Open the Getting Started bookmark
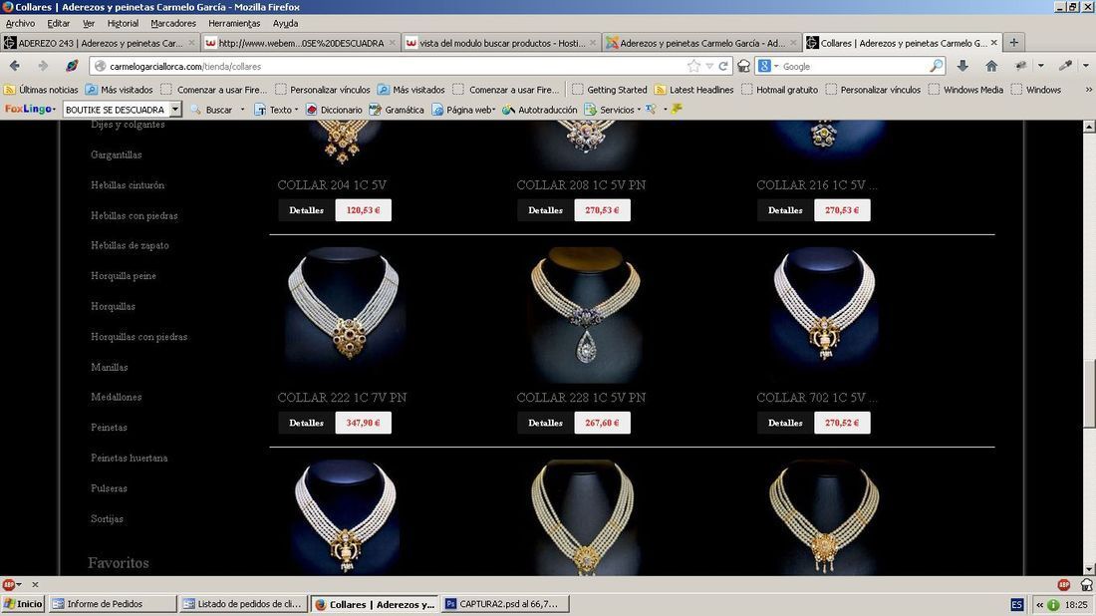Image resolution: width=1096 pixels, height=616 pixels. [610, 90]
